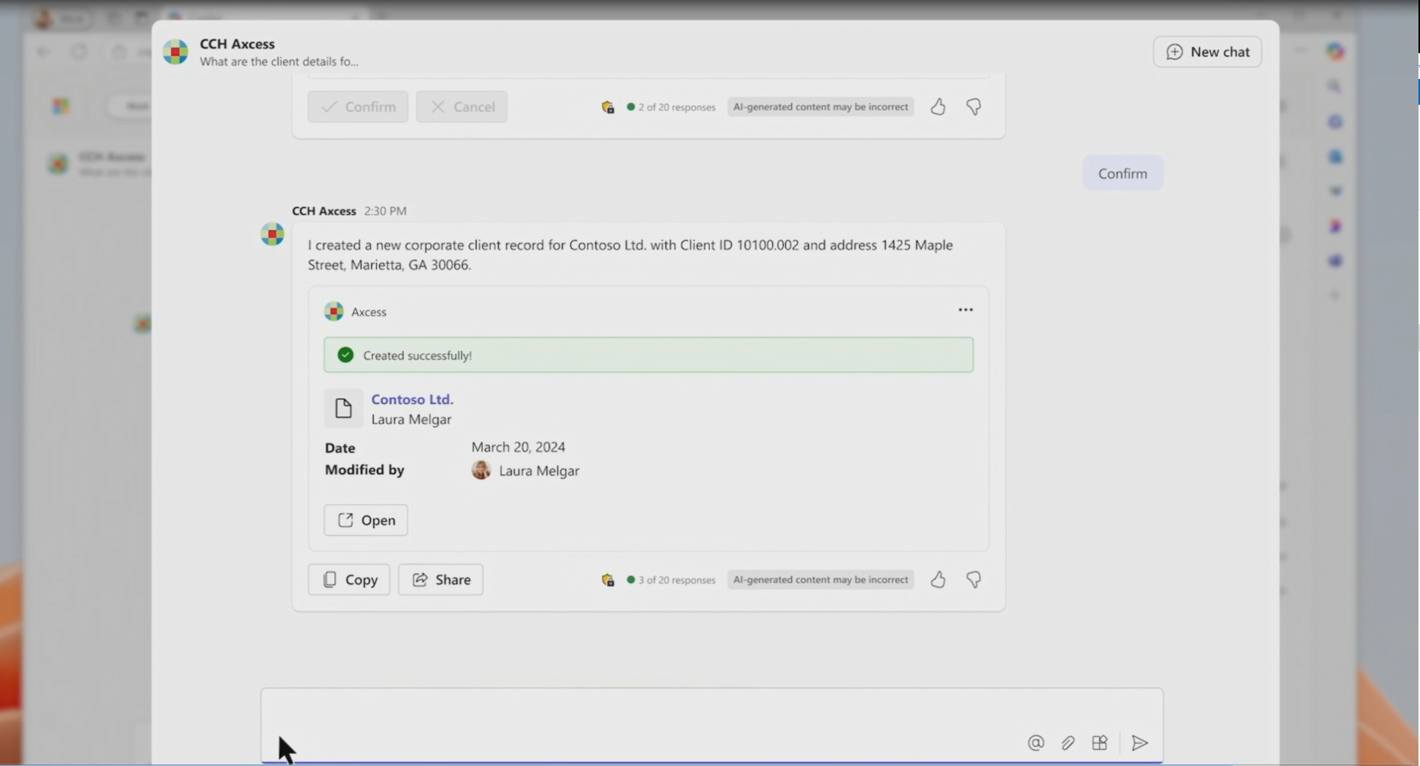Click the CCH Axcess logo in header
Screen dimensions: 1420x766
[x=175, y=52]
